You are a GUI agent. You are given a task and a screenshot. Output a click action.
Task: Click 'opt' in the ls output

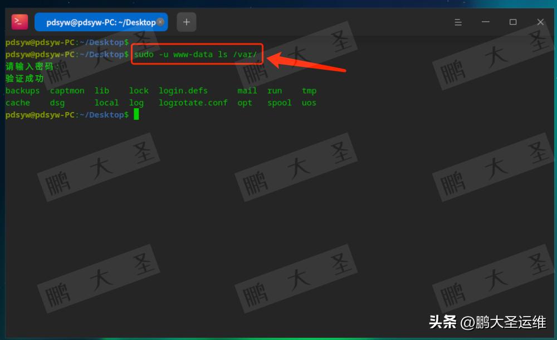pyautogui.click(x=245, y=103)
